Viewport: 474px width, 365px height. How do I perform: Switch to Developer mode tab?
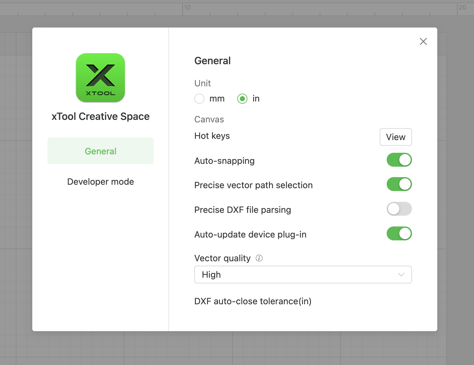[x=101, y=182]
